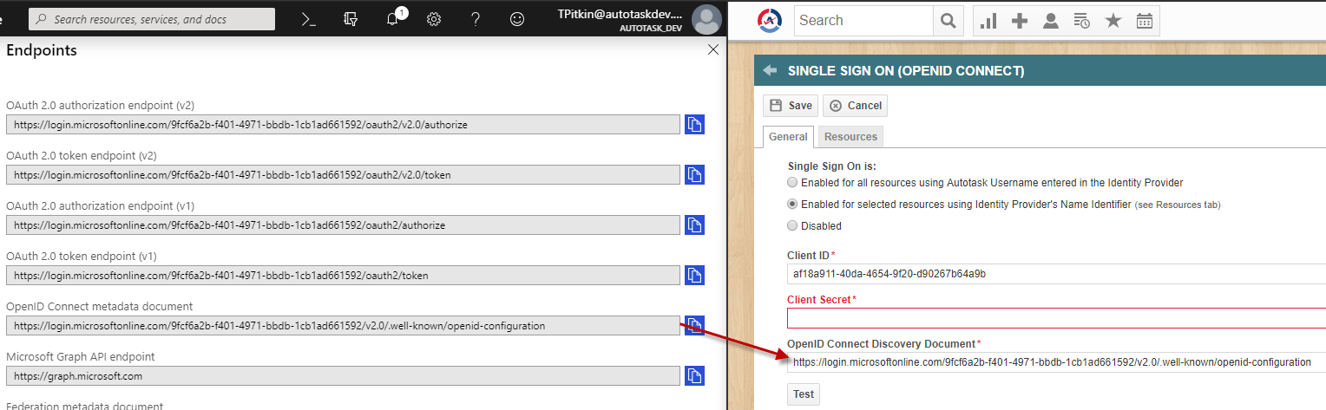The image size is (1326, 410).
Task: Open Autotask create plus menu
Action: coord(1020,21)
